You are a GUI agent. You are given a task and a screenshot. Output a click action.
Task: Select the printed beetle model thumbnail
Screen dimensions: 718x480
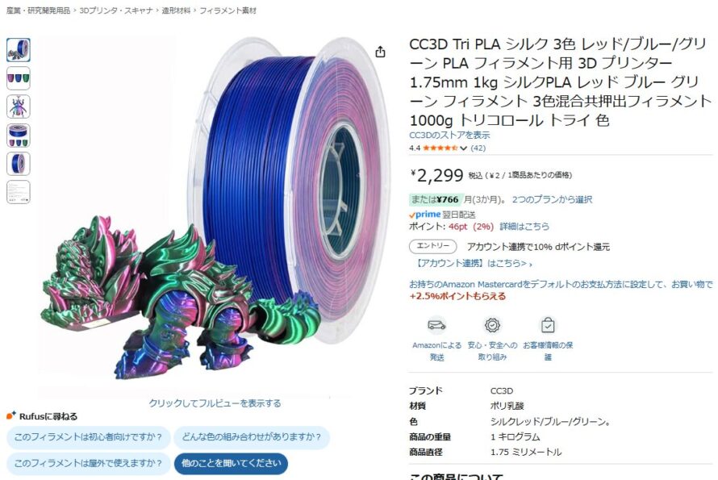point(19,106)
